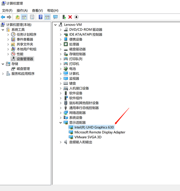Click the back arrow toolbar icon
The height and width of the screenshot is (191, 180).
pyautogui.click(x=3, y=17)
